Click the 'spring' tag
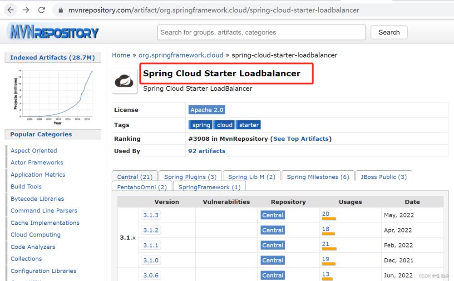 201,125
